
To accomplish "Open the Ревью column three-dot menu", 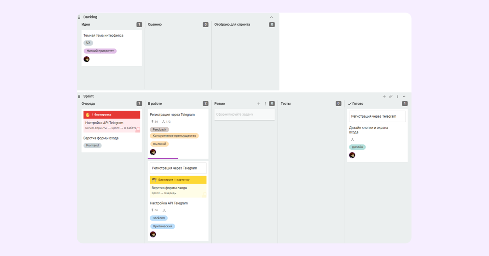I will [265, 104].
